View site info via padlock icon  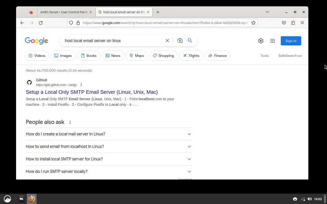pos(78,23)
